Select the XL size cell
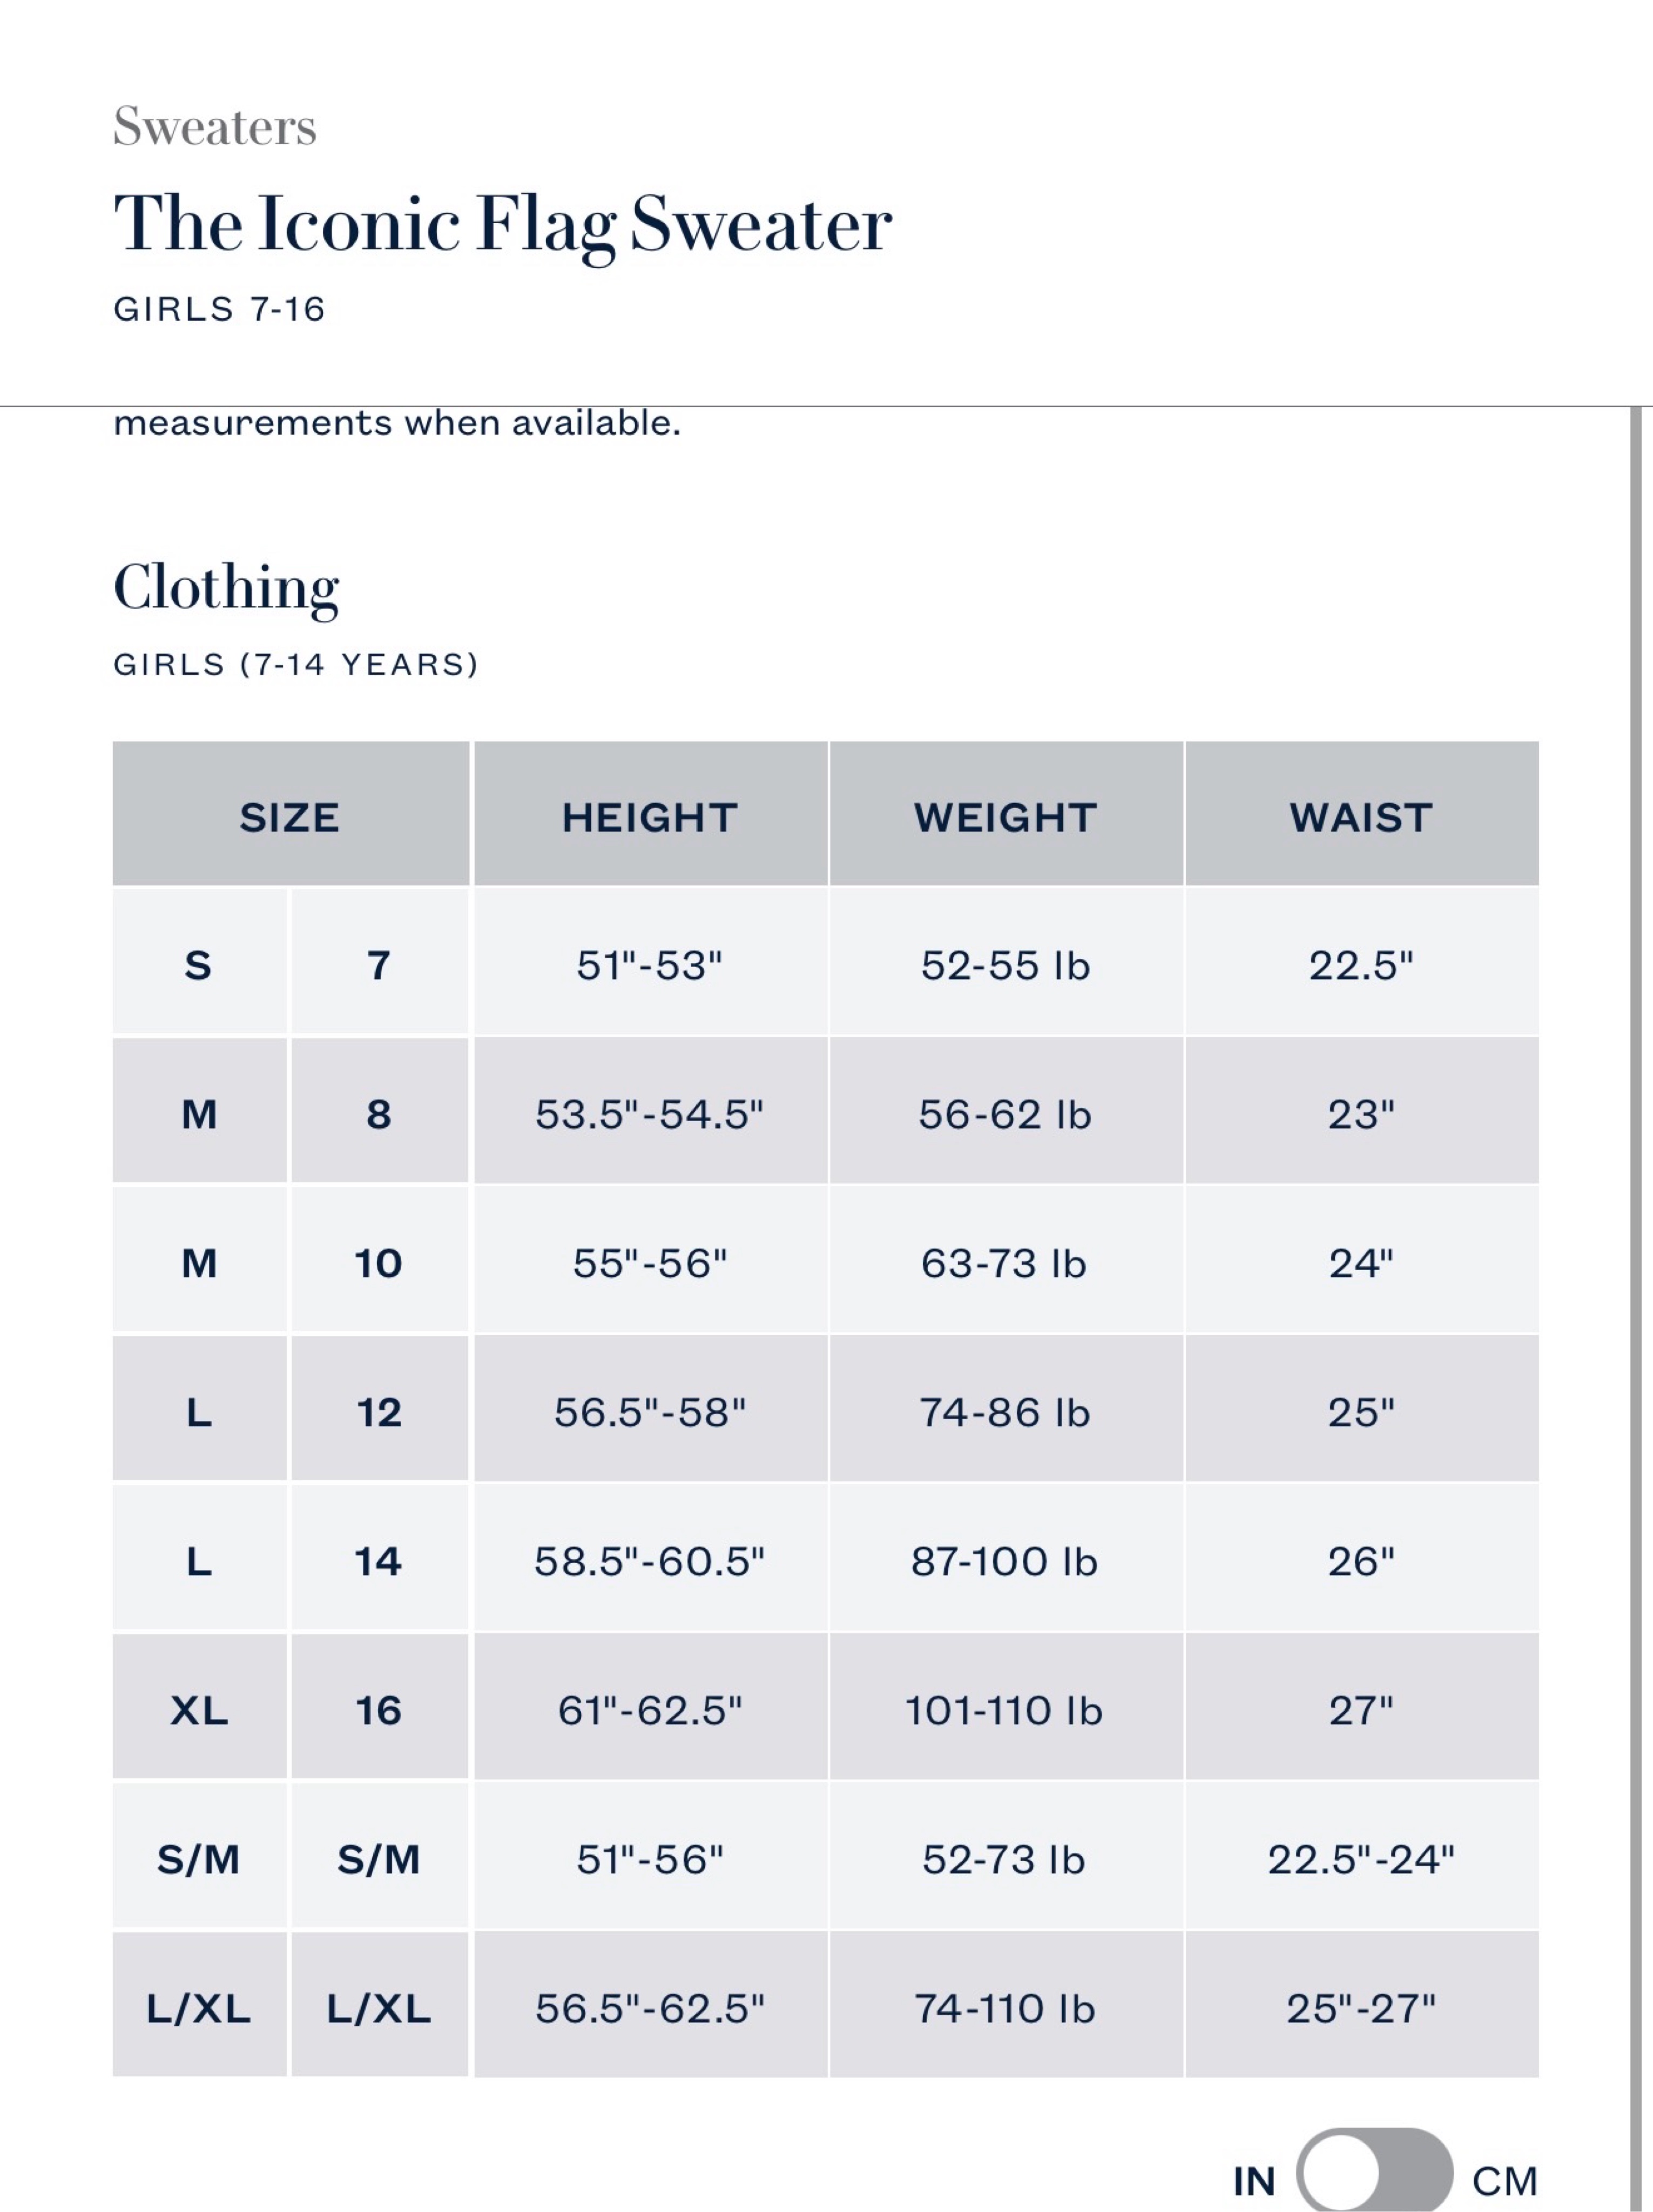This screenshot has height=2212, width=1653. click(199, 1707)
